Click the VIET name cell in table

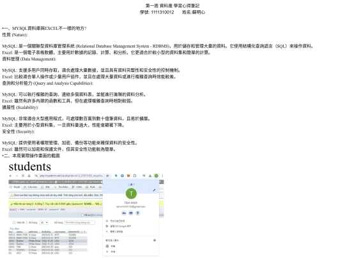[x=19, y=253]
